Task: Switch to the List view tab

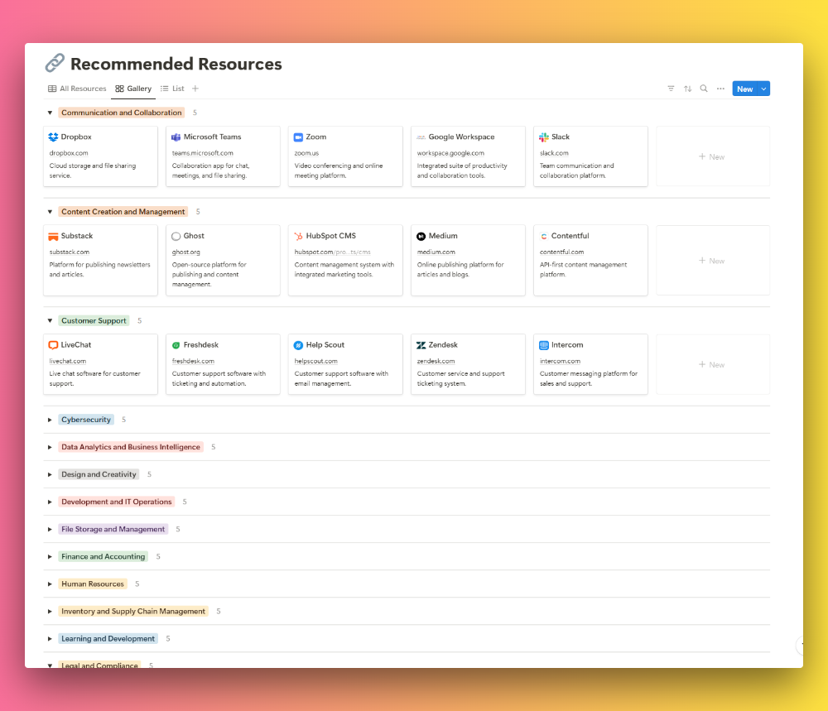Action: point(172,89)
